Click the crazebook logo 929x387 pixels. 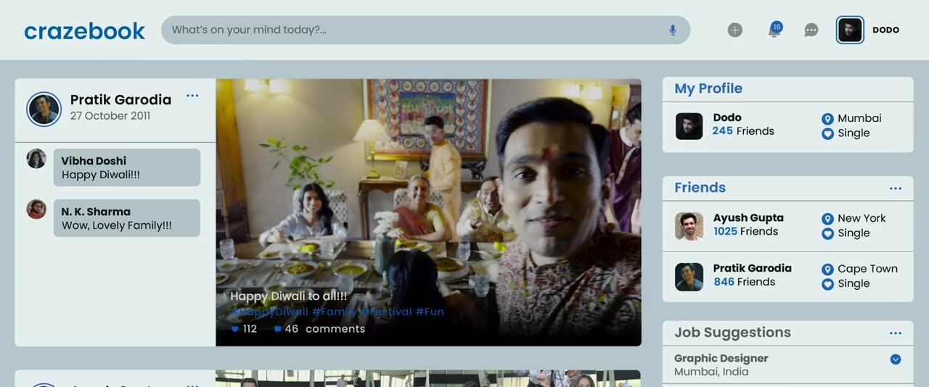pyautogui.click(x=84, y=30)
